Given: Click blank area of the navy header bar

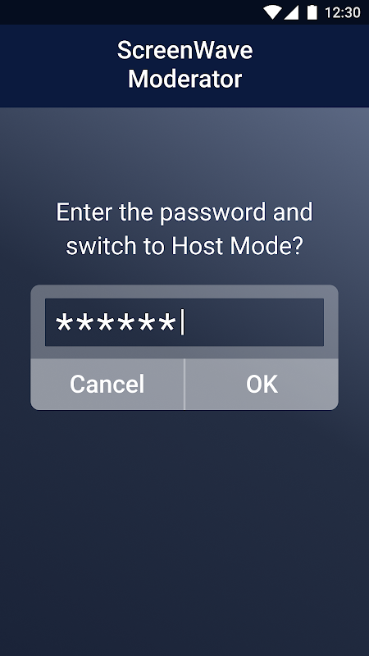Looking at the screenshot, I should (x=50, y=65).
